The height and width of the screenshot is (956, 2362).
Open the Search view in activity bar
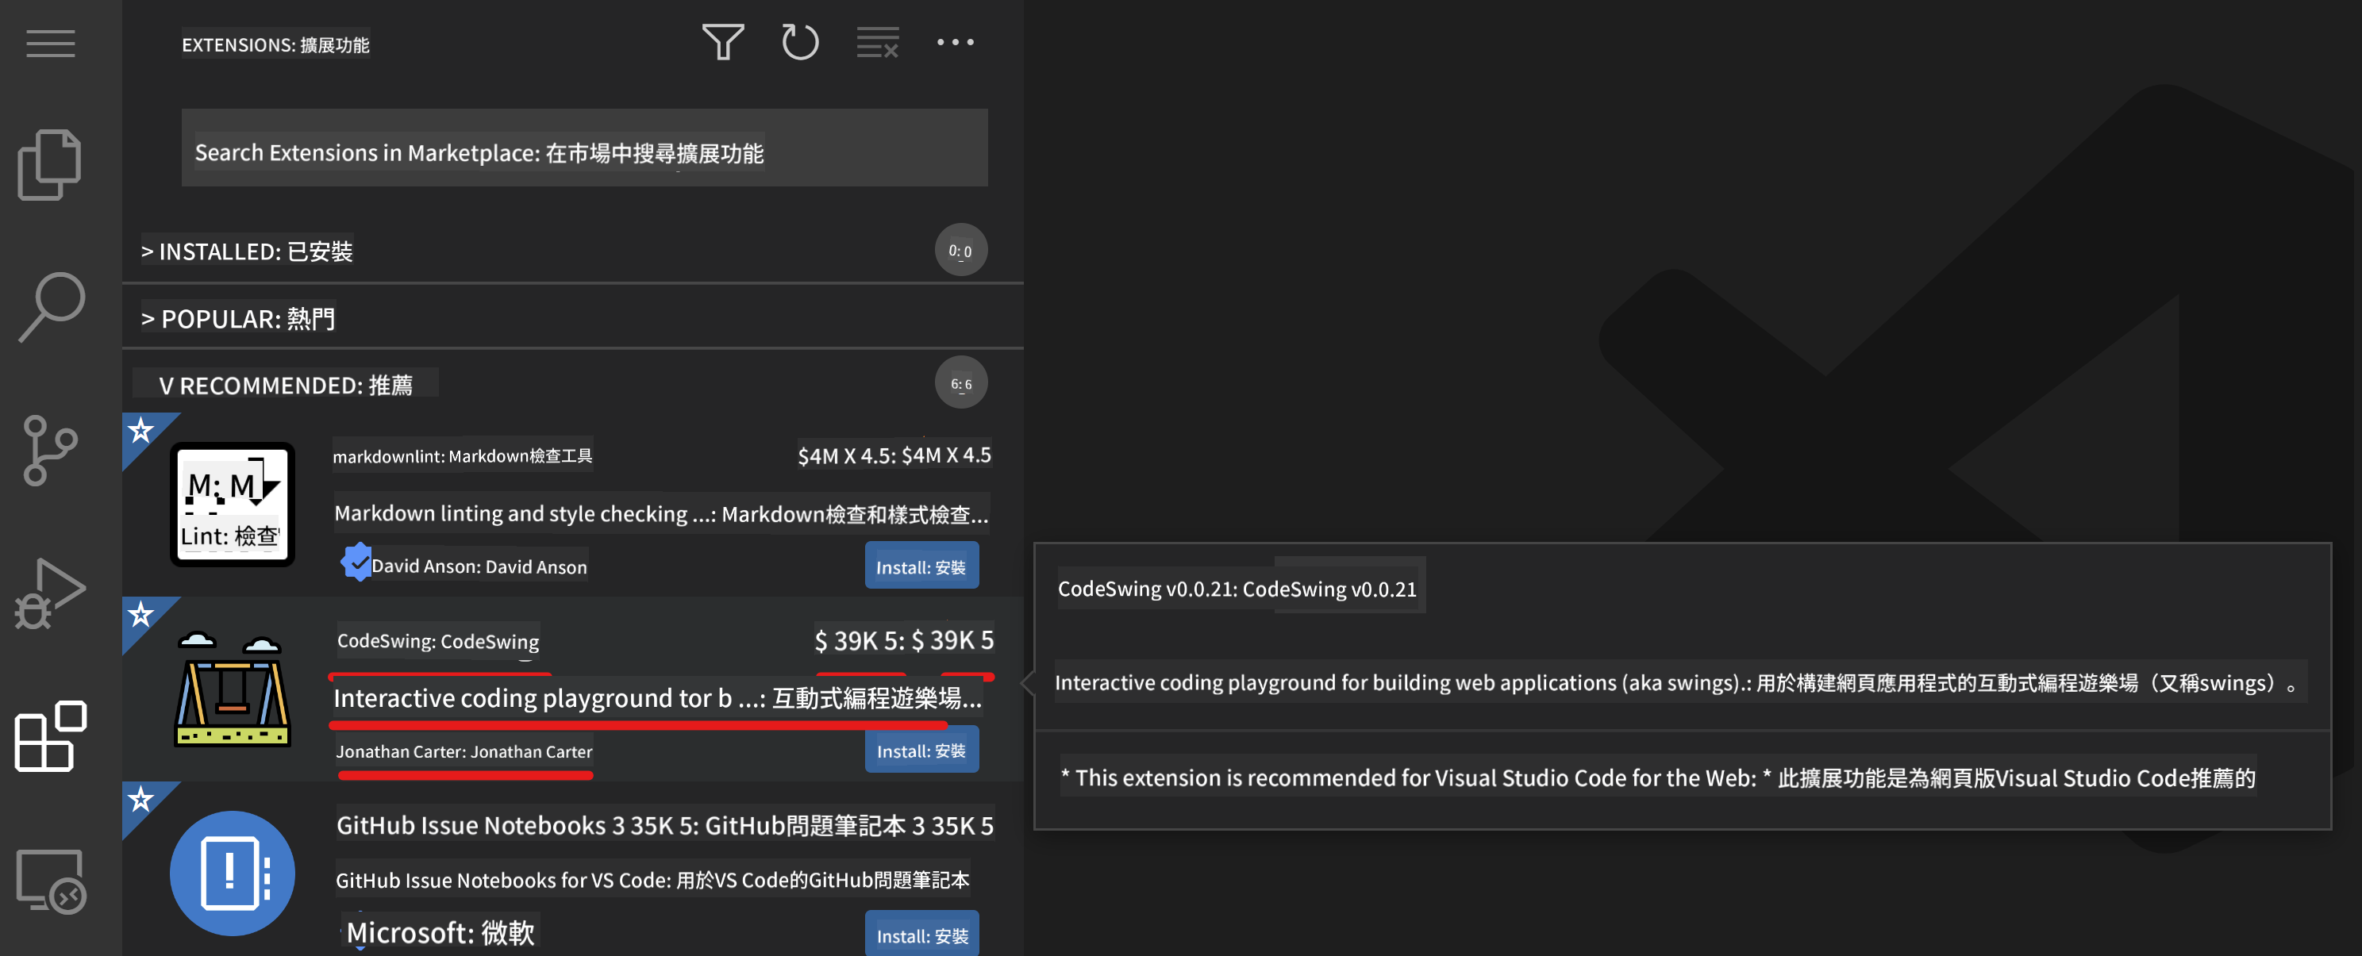tap(52, 307)
